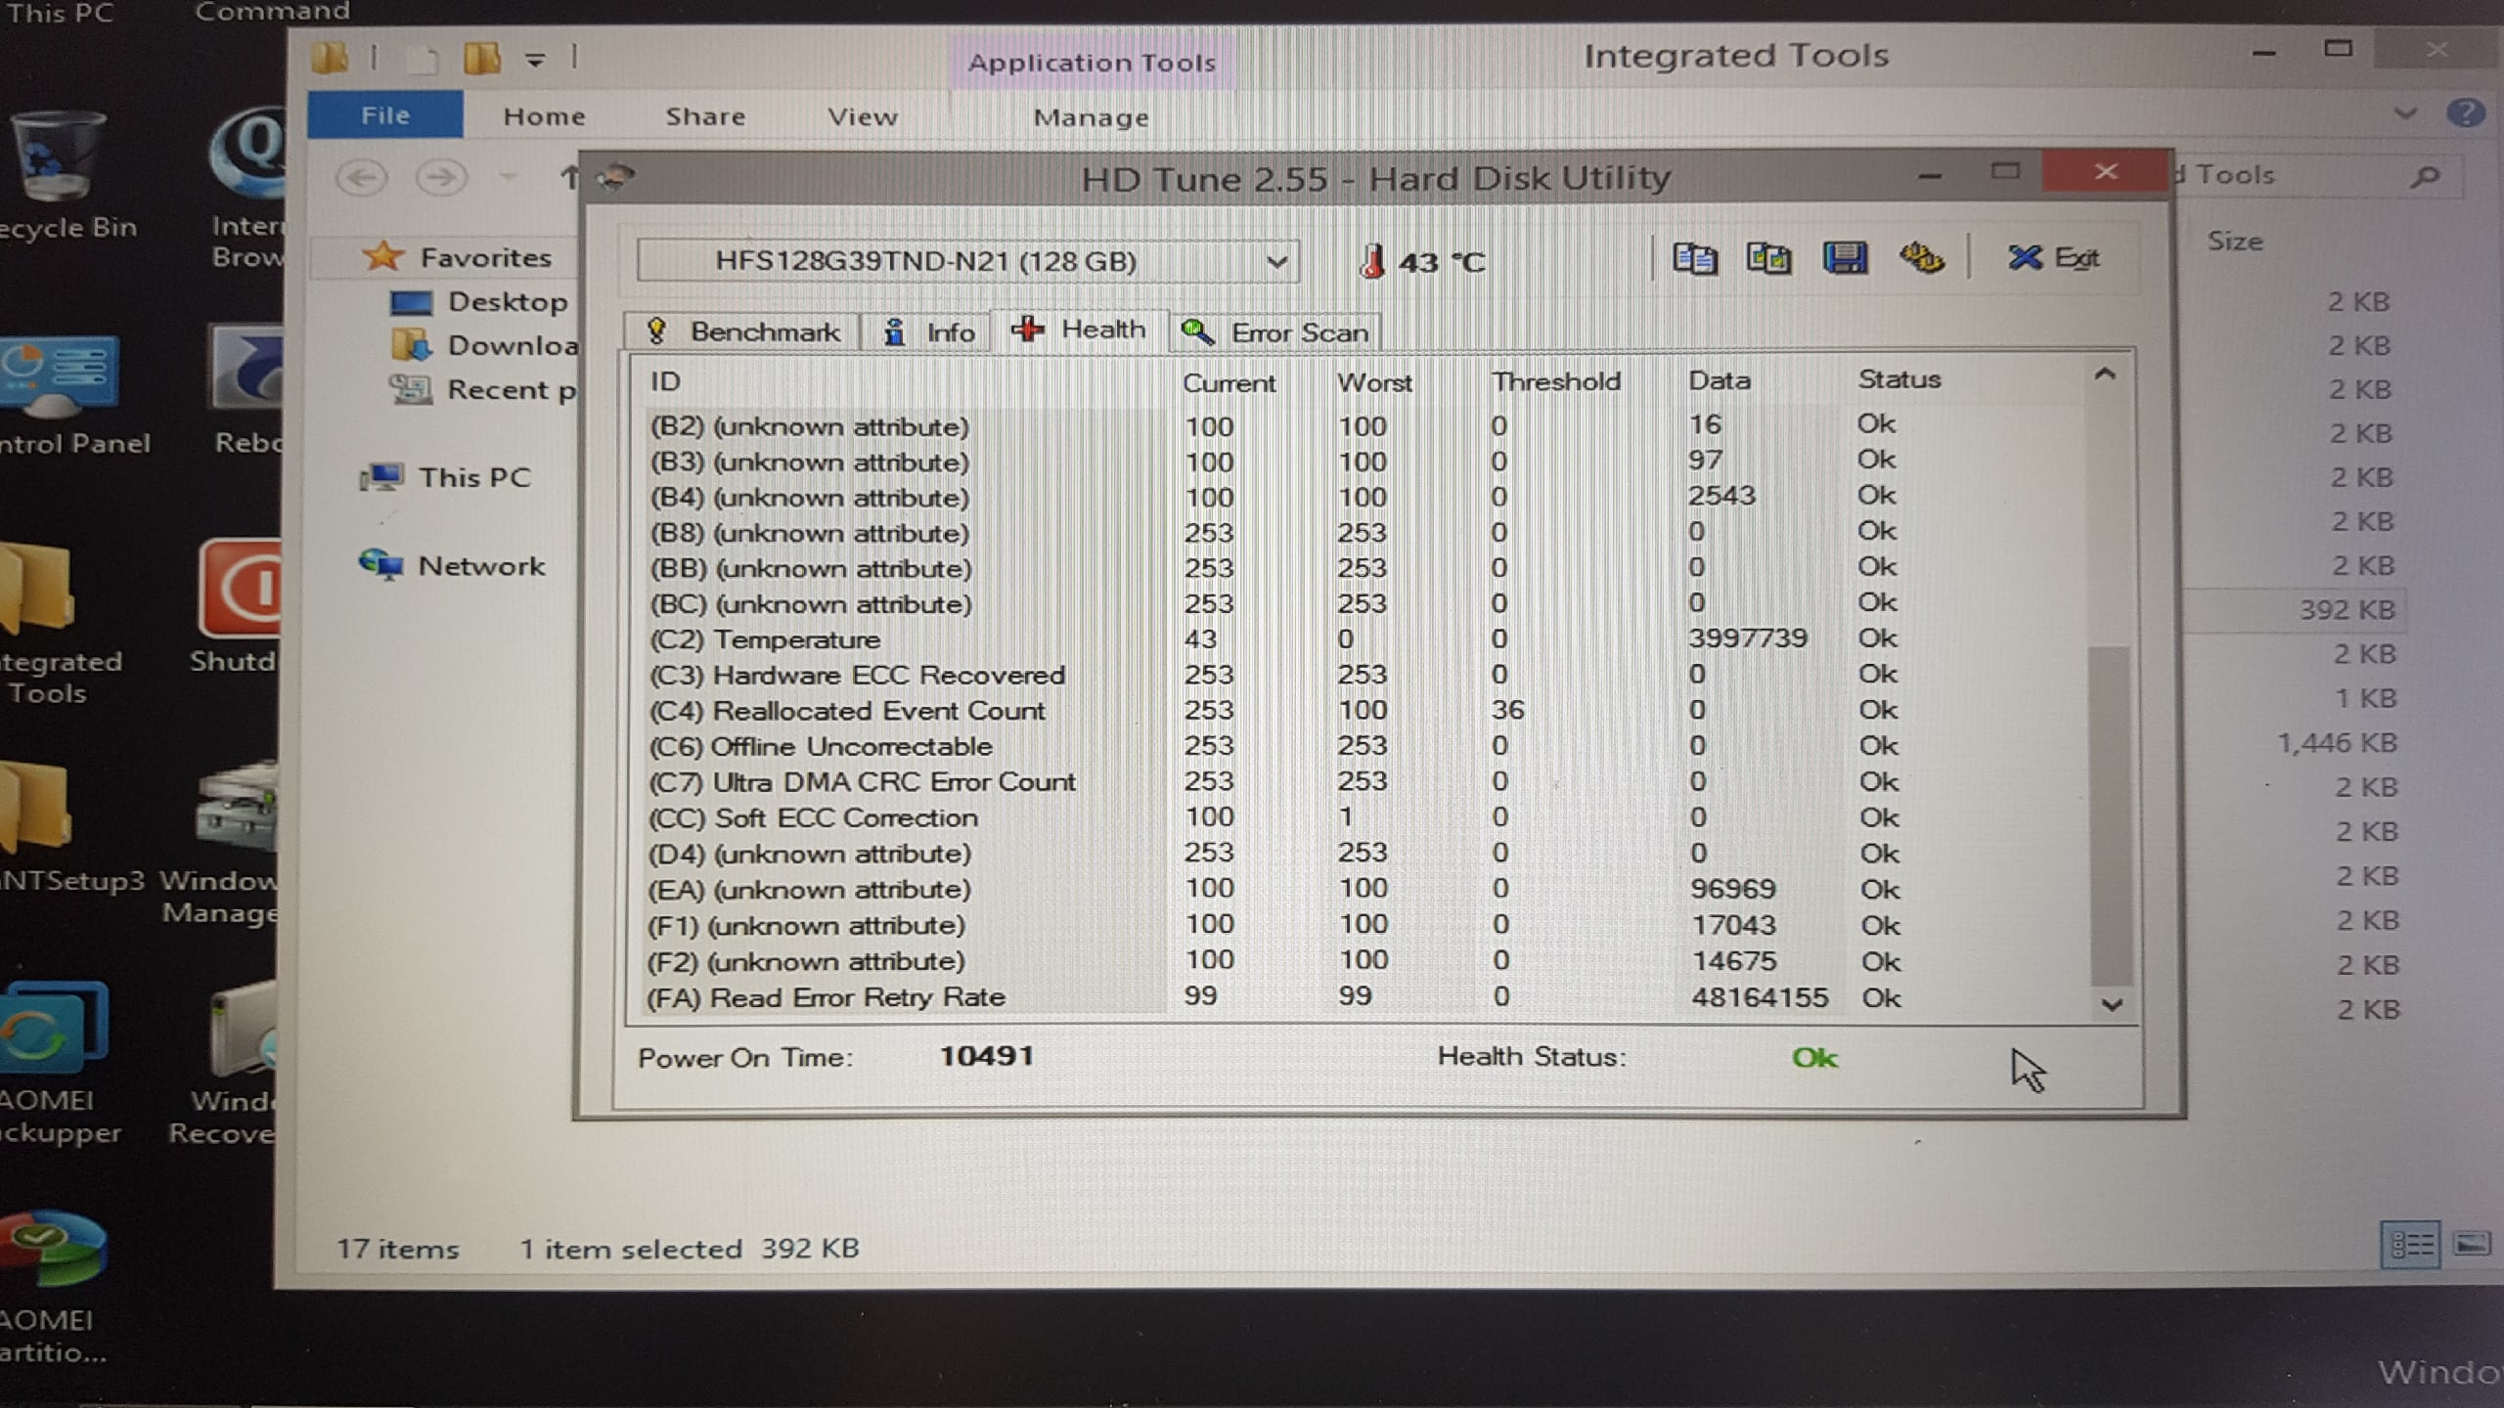This screenshot has width=2504, height=1408.
Task: Open Explorer help question mark icon
Action: (x=2466, y=113)
